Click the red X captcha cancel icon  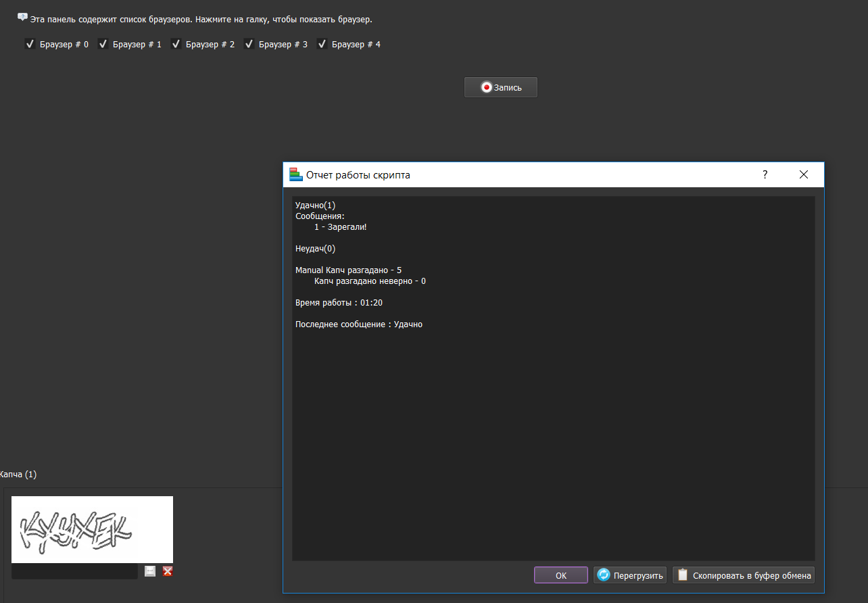click(x=168, y=571)
